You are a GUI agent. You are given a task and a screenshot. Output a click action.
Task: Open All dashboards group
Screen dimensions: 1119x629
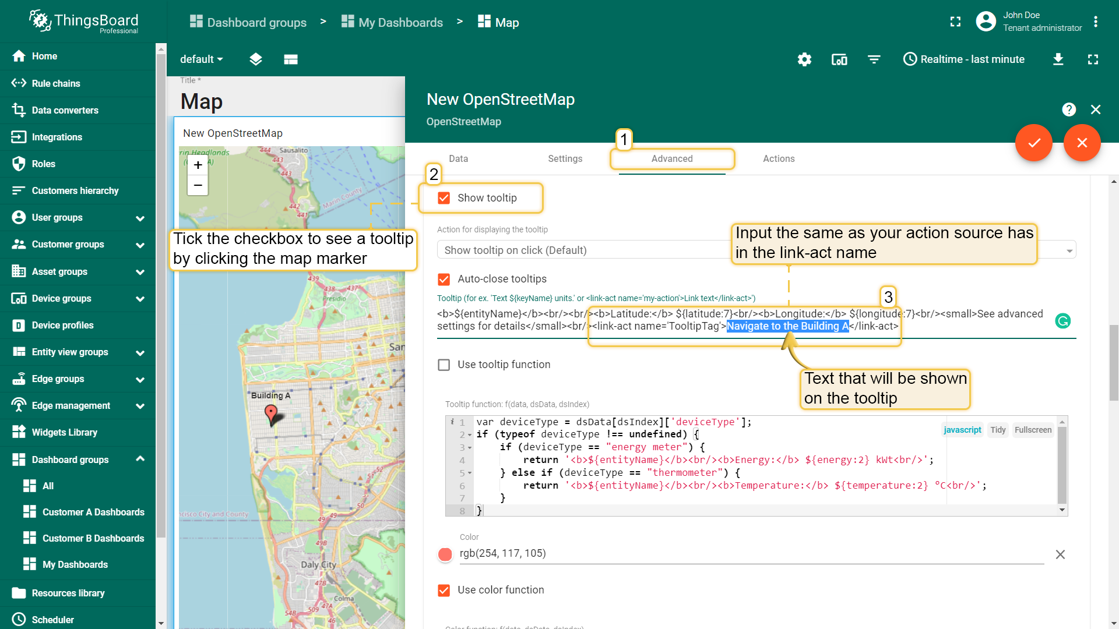click(x=78, y=486)
